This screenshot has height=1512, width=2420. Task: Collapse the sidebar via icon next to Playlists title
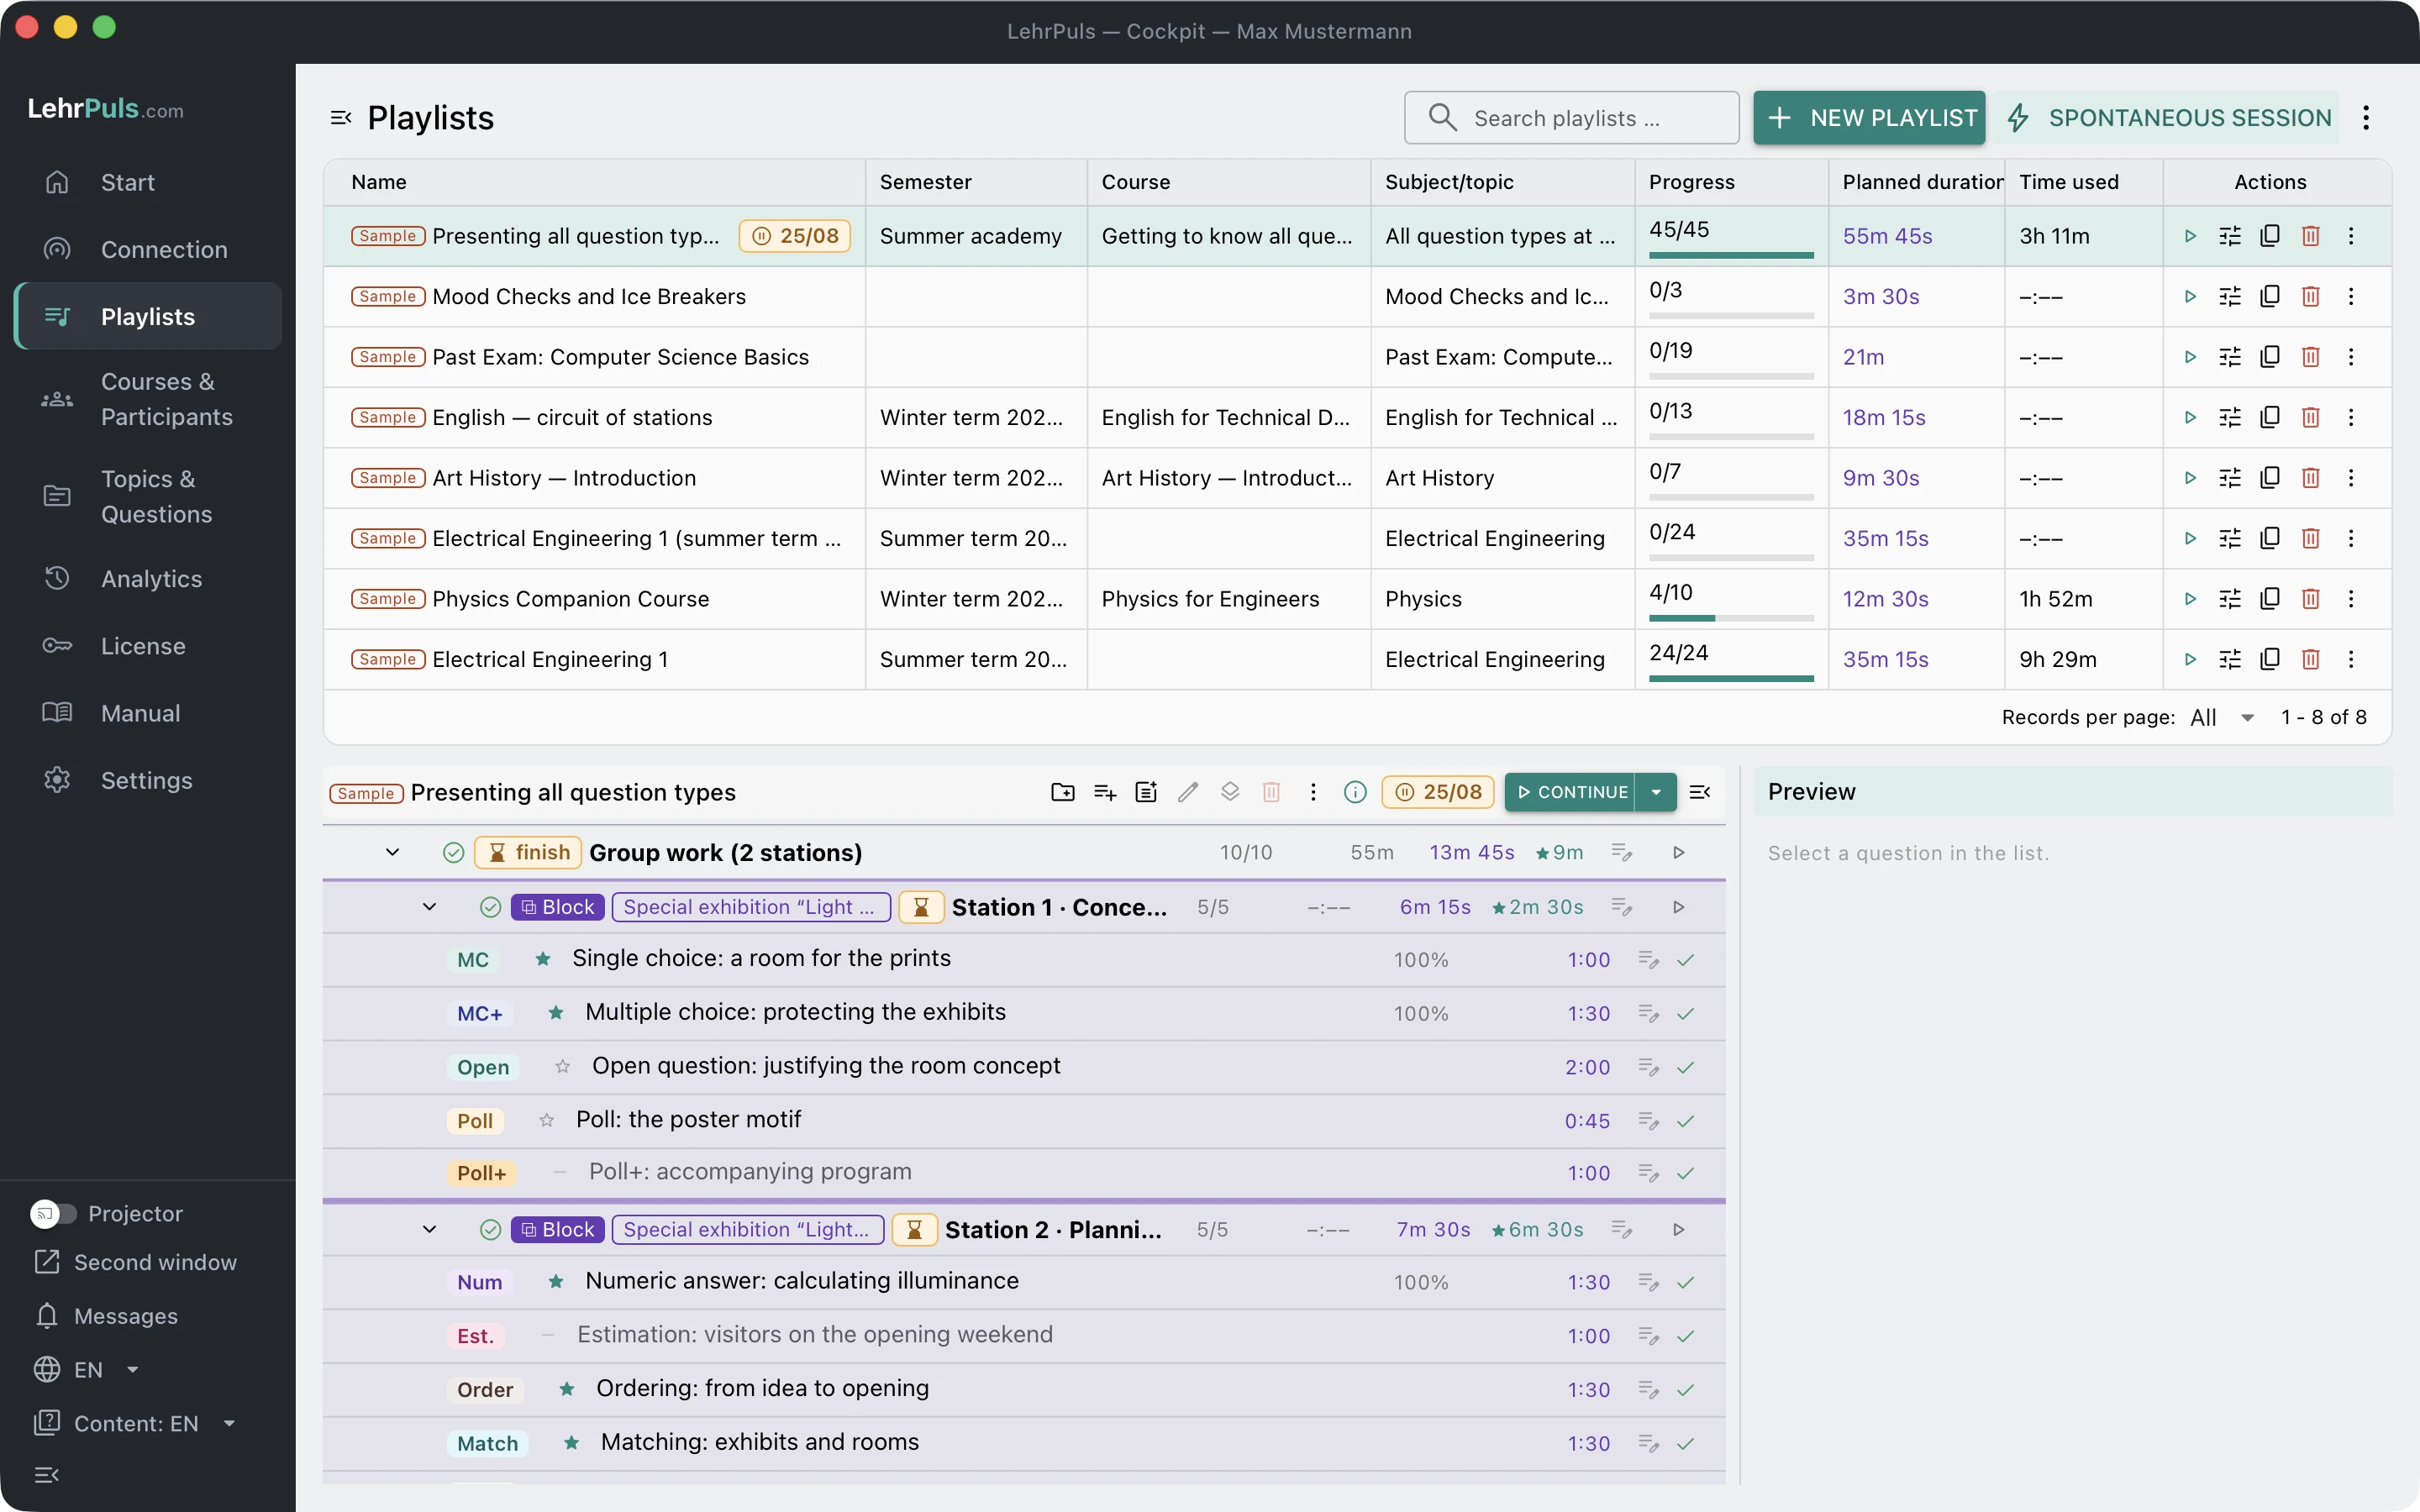tap(341, 118)
